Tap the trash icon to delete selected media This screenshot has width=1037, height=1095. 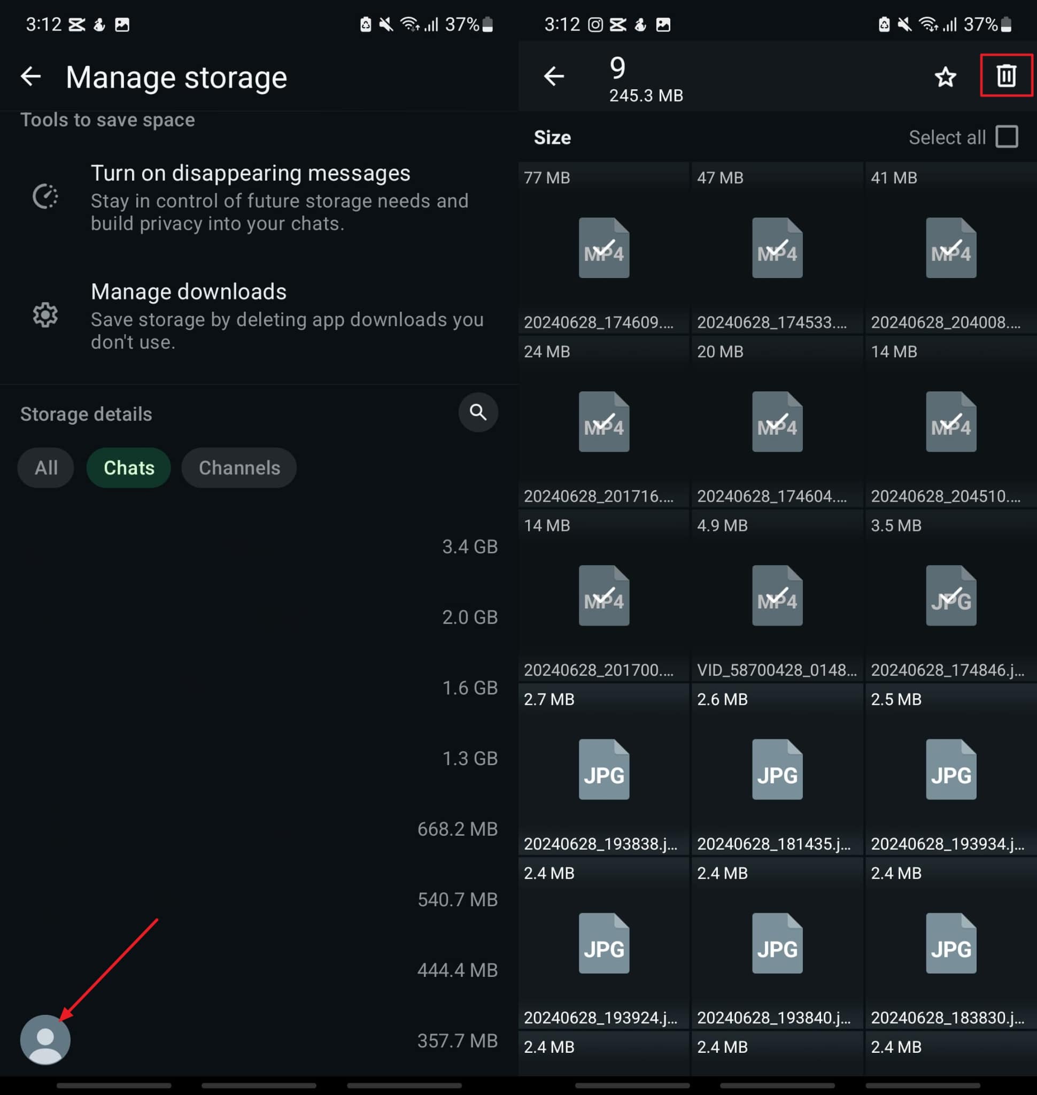pos(1005,77)
